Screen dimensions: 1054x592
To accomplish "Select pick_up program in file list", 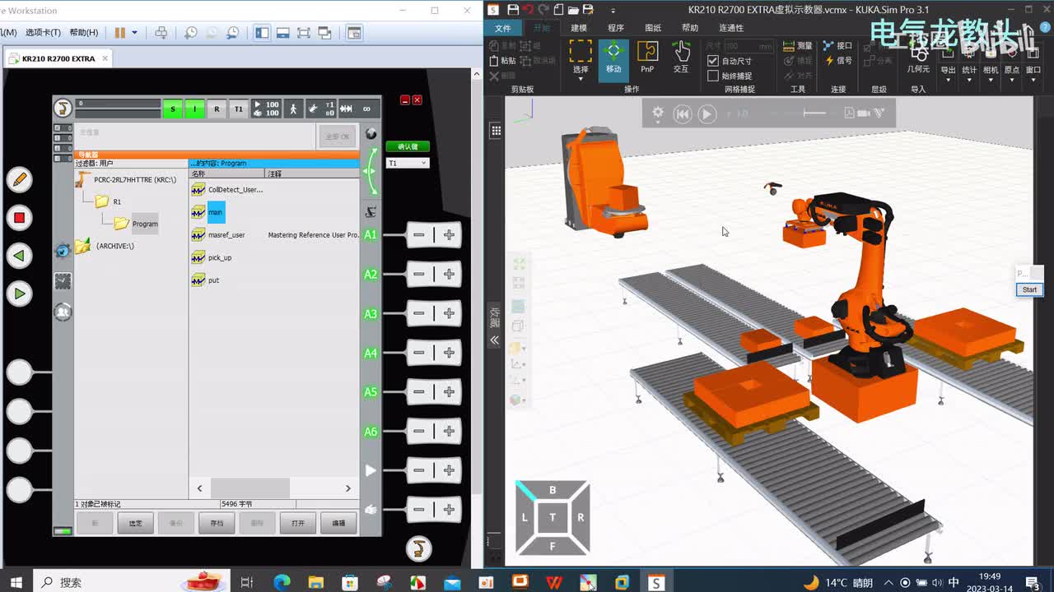I will (x=219, y=257).
